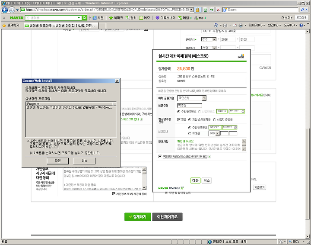Start search with the magnifier beside Daum box
This screenshot has height=245, width=311.
302,10
